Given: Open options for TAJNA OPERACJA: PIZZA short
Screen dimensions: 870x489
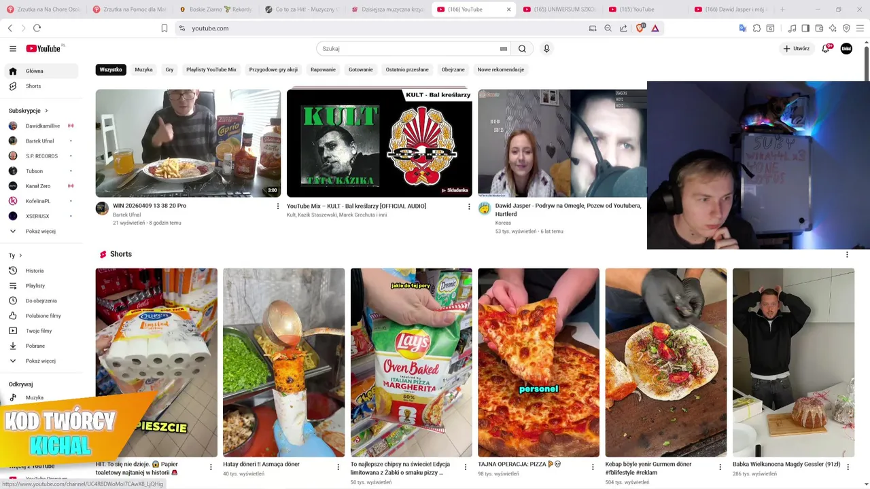Looking at the screenshot, I should 593,467.
